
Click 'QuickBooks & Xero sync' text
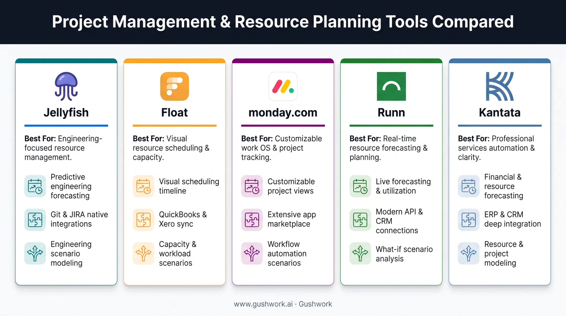click(x=183, y=219)
